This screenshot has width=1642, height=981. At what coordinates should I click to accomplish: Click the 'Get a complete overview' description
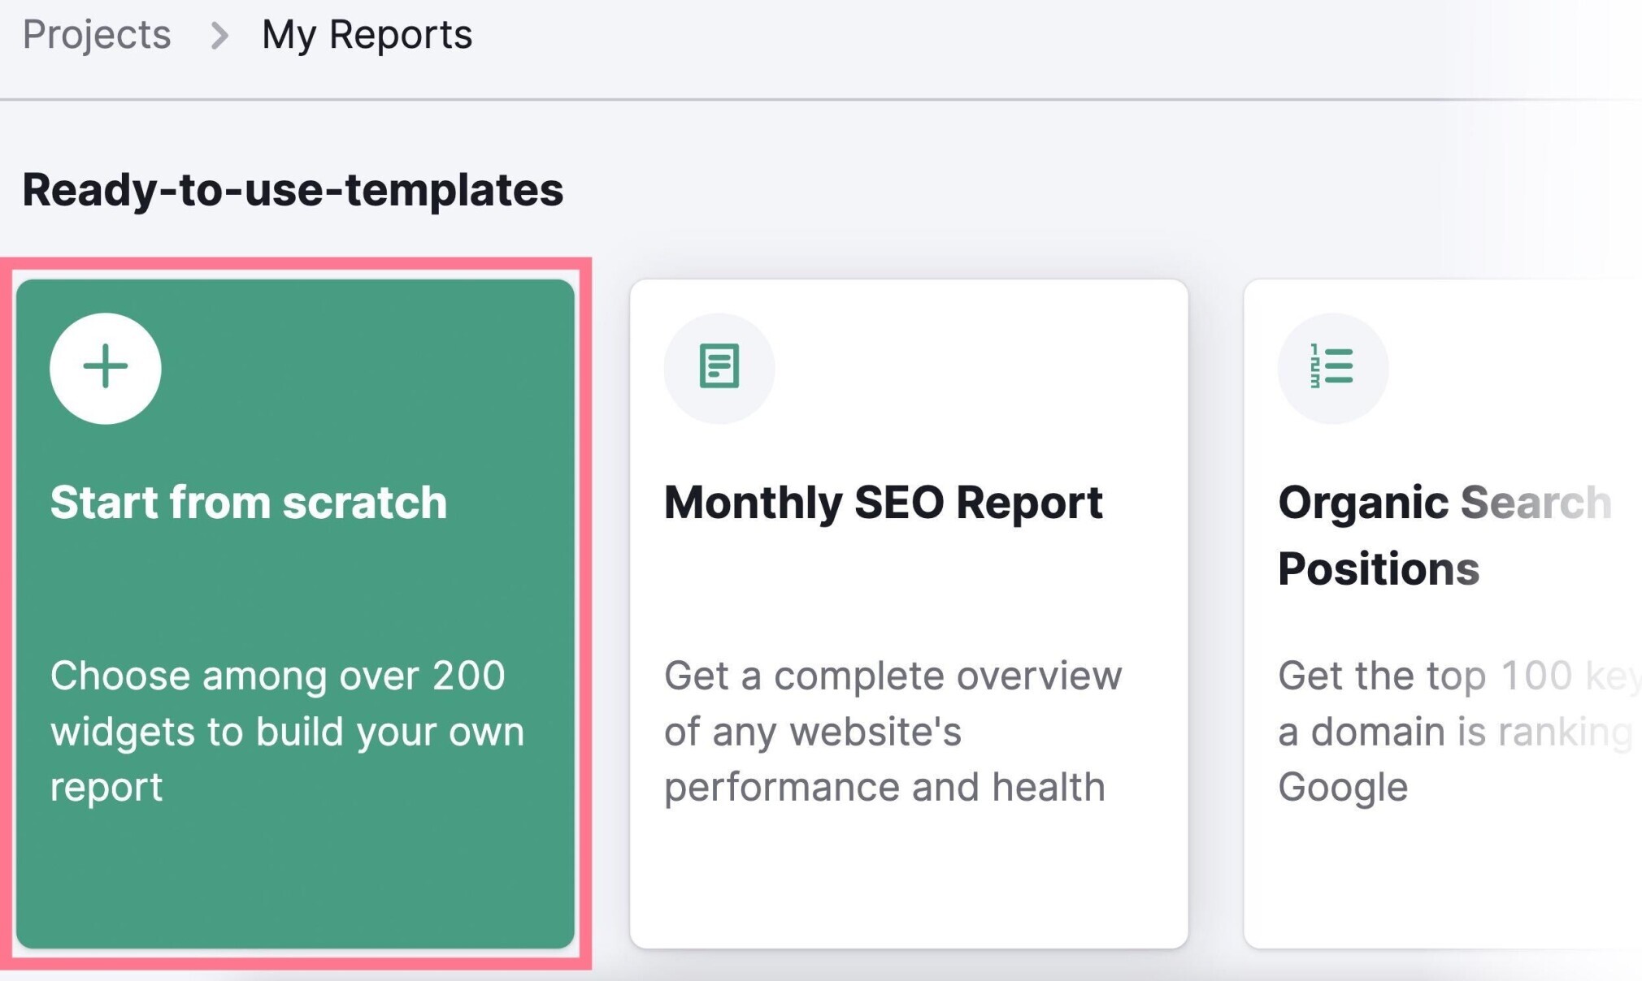click(x=893, y=731)
